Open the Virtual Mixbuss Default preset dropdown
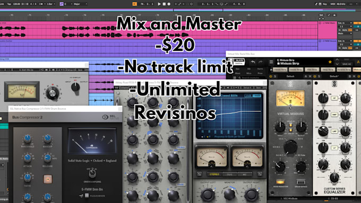 point(290,76)
